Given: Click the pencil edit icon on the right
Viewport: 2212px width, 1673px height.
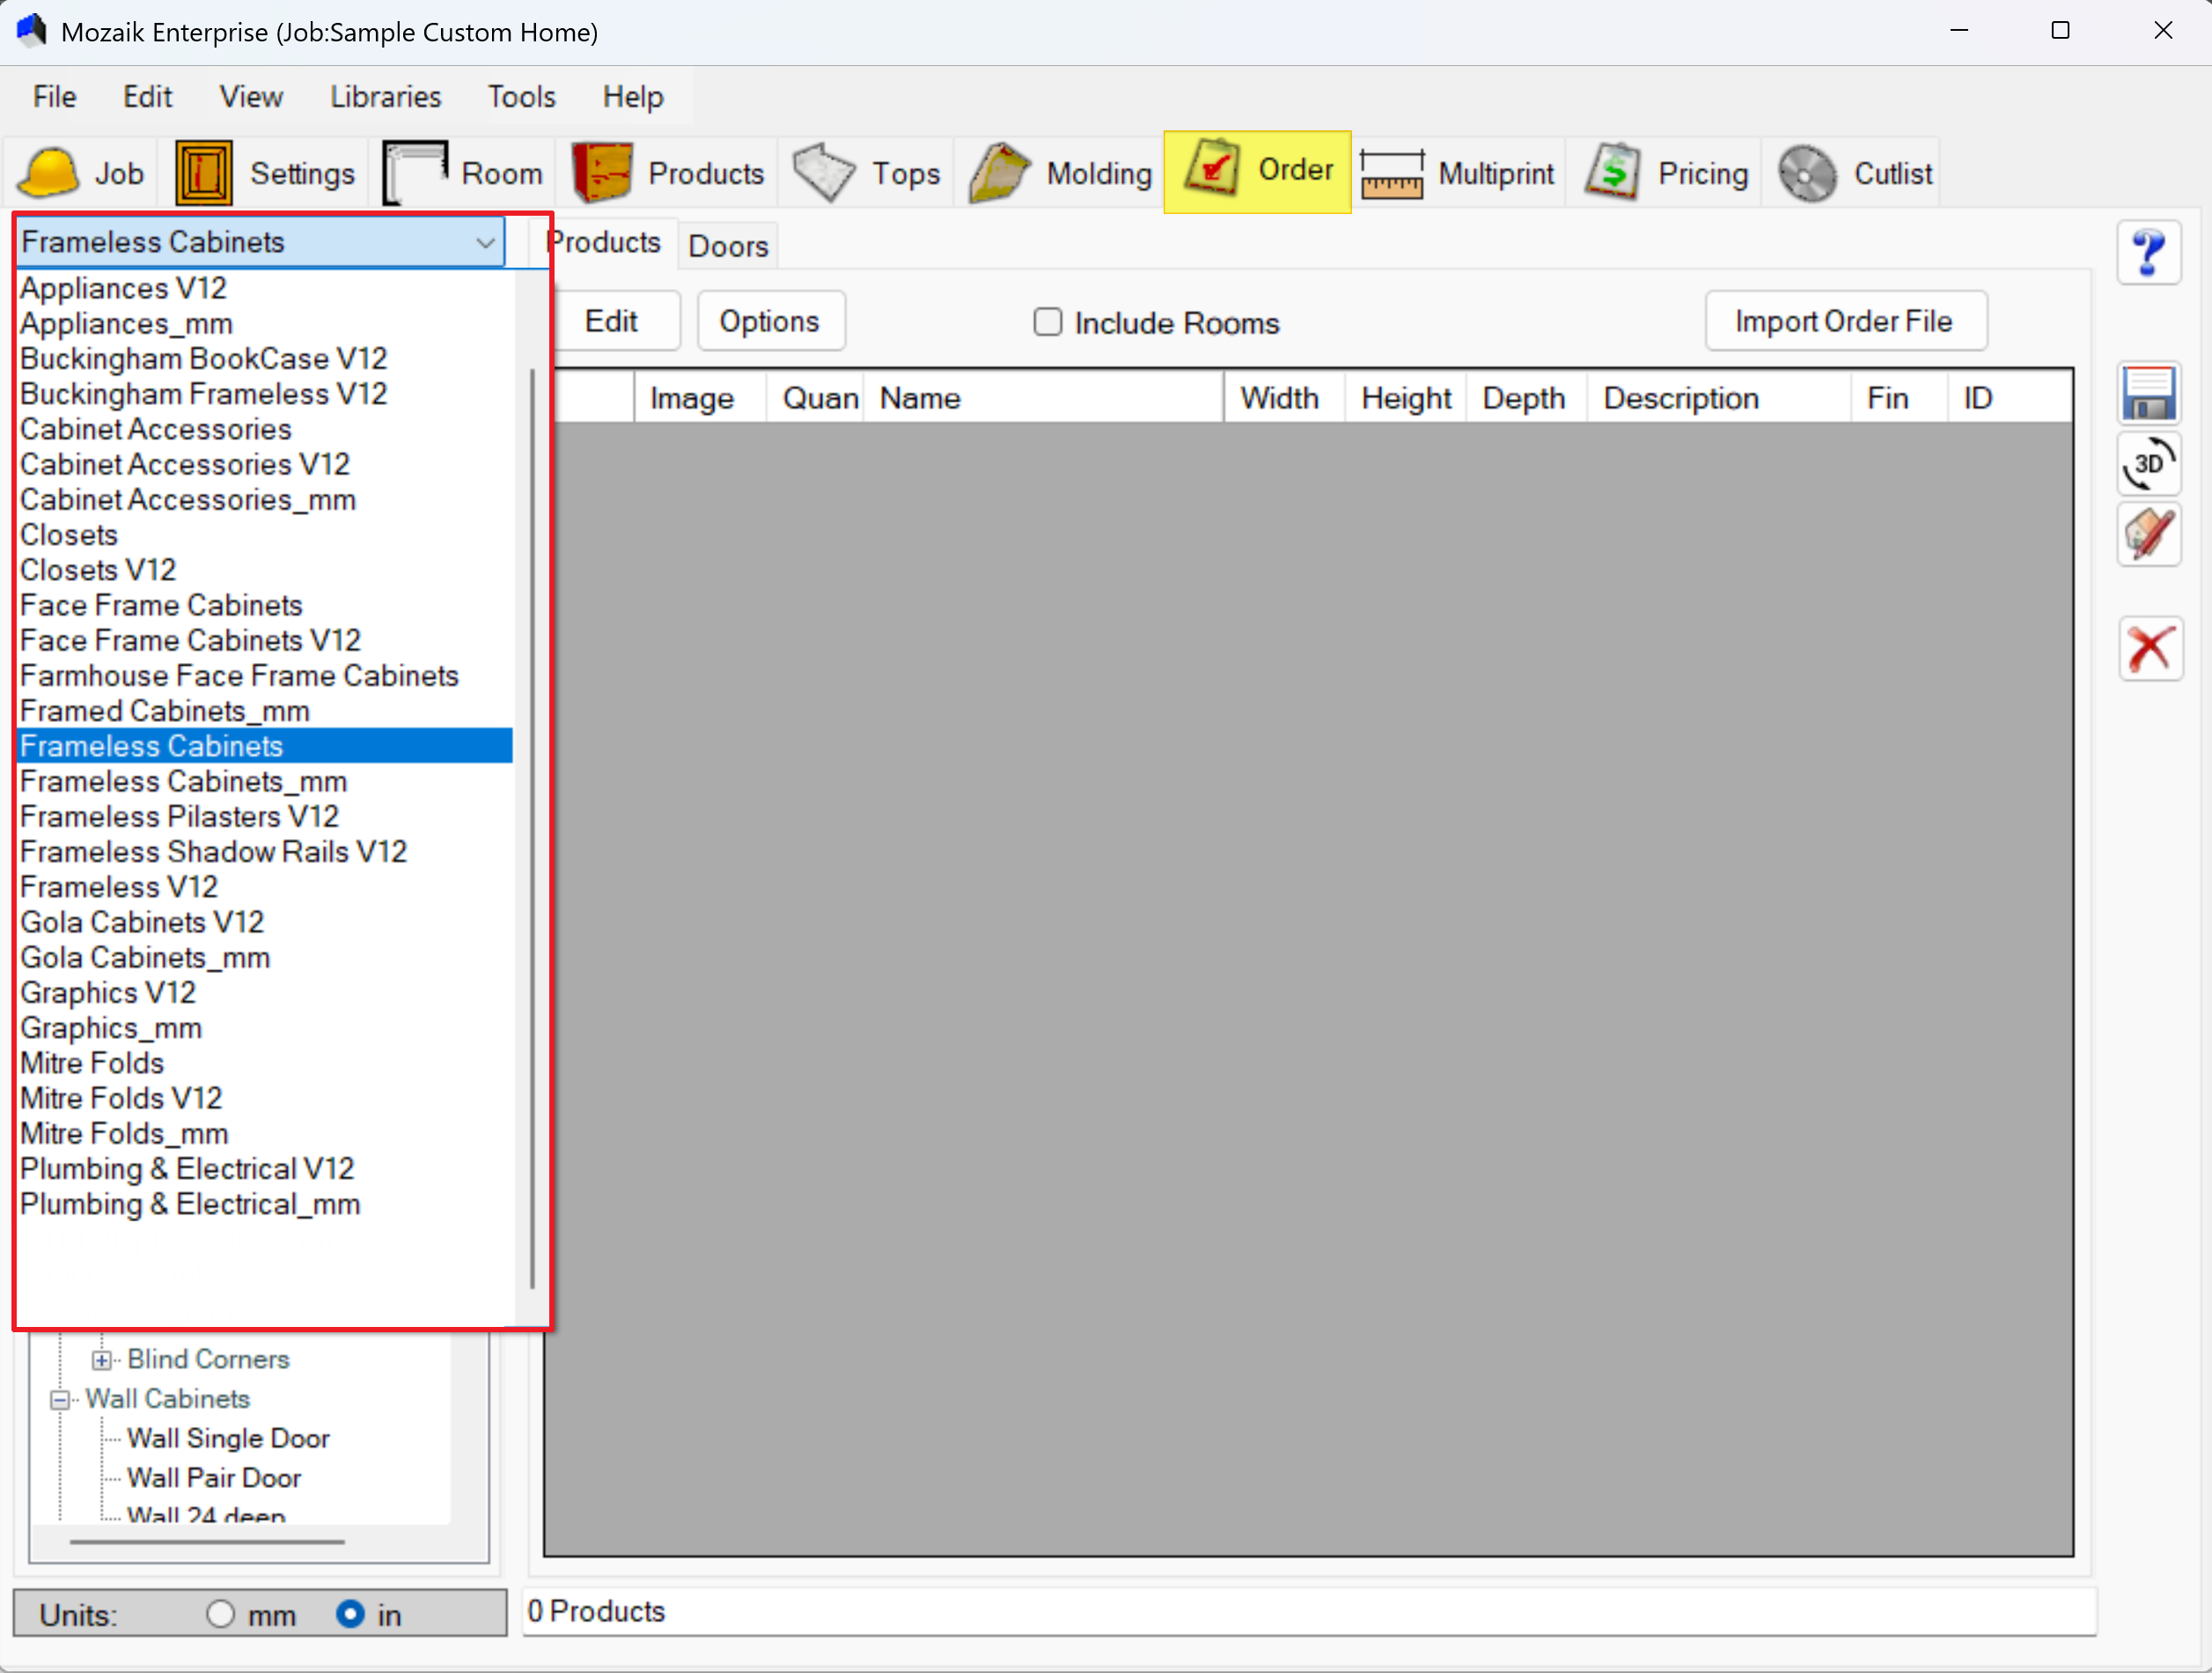Looking at the screenshot, I should click(2148, 534).
